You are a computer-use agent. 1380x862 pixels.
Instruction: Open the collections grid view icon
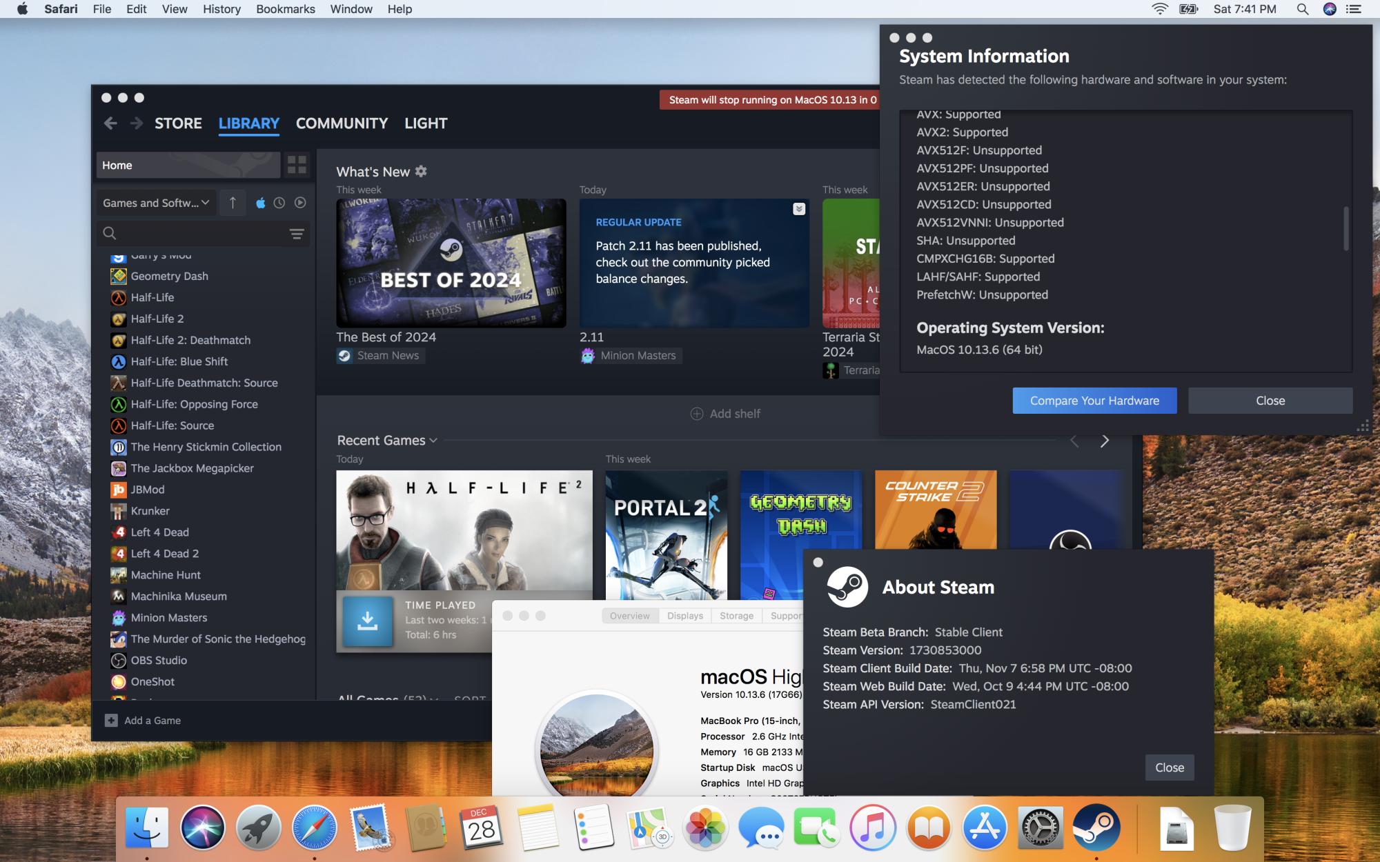pyautogui.click(x=297, y=165)
